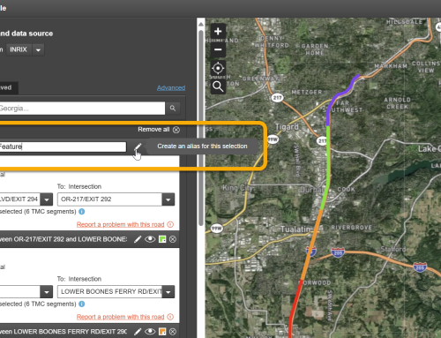The width and height of the screenshot is (441, 338).
Task: Change green color swatch of OR-217 segment
Action: 162,239
